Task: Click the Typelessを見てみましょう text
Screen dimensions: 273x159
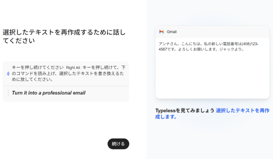Action: [184, 110]
